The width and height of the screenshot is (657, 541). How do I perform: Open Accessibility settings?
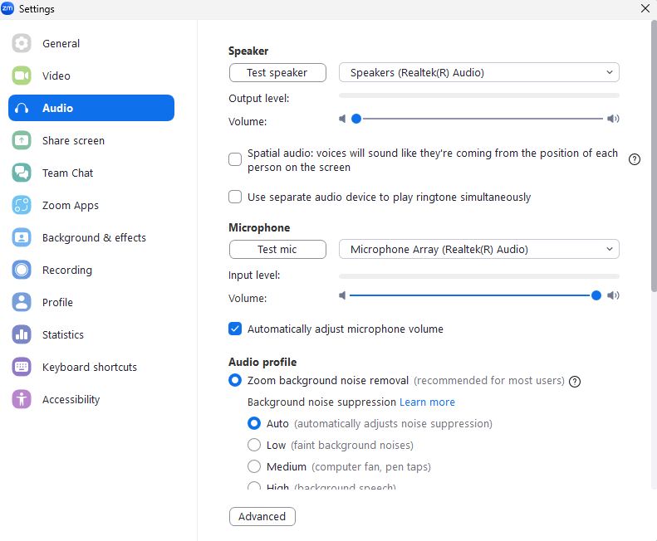click(x=91, y=399)
